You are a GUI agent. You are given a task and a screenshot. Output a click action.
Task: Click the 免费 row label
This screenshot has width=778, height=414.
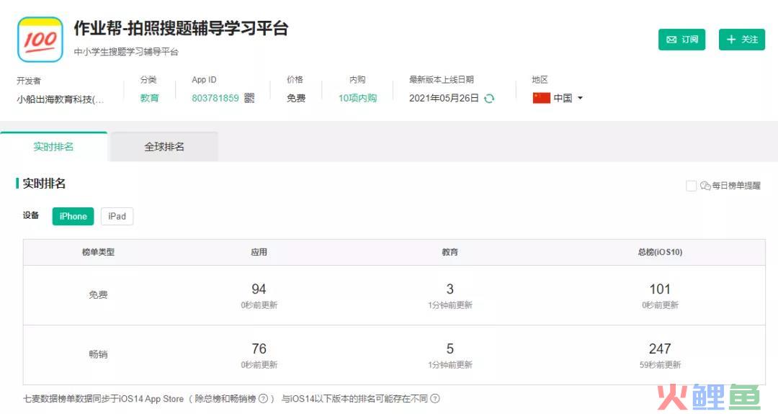click(x=98, y=294)
